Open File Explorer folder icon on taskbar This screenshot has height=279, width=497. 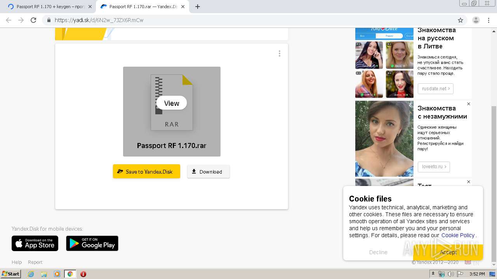click(44, 274)
